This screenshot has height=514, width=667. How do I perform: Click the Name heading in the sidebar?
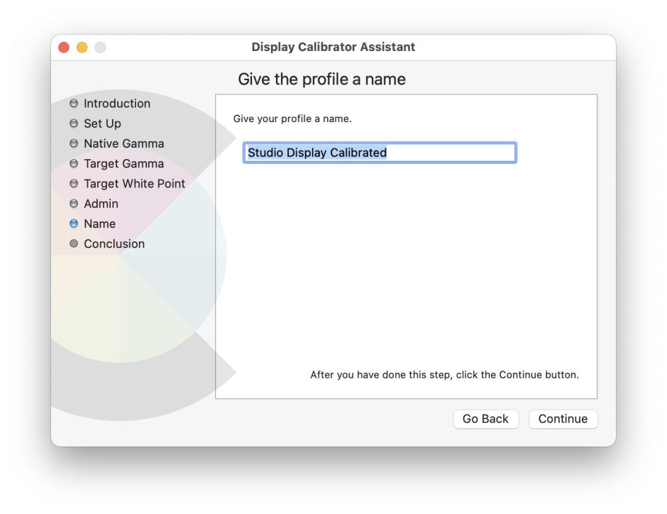click(99, 224)
